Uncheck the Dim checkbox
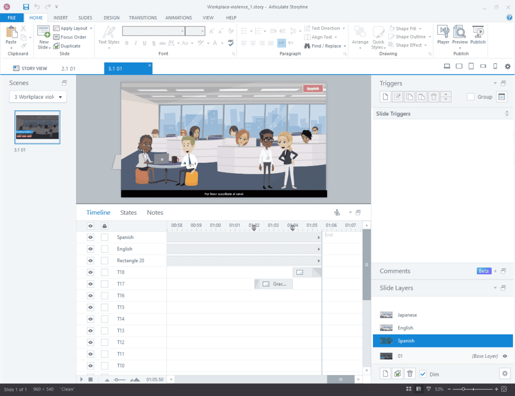This screenshot has width=515, height=396. pyautogui.click(x=422, y=374)
